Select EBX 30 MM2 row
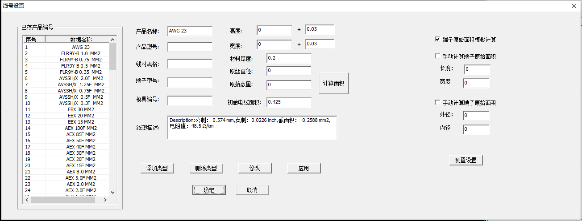The height and width of the screenshot is (221, 582). coord(66,109)
